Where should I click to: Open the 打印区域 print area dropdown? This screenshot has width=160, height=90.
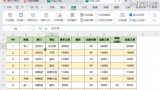coord(59,17)
